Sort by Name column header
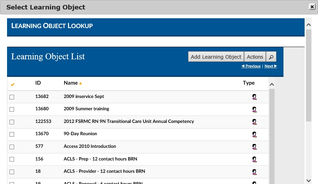 (71, 83)
